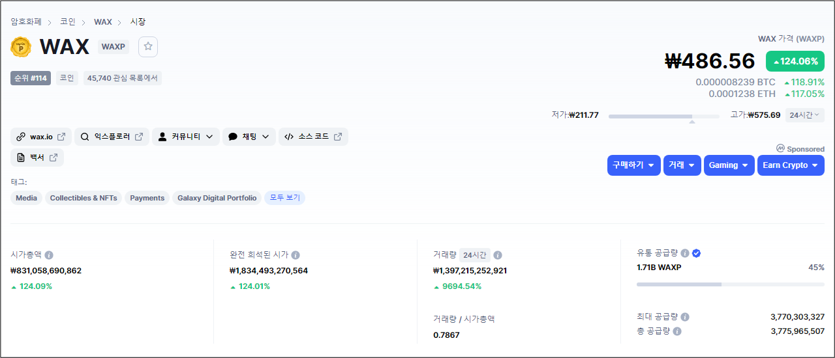The image size is (835, 358).
Task: Click the 45,740 관심 목록에서 badge
Action: (123, 78)
